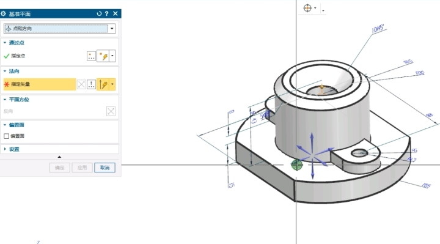
Task: Select the highlighted 指定矢量 field
Action: pos(40,84)
